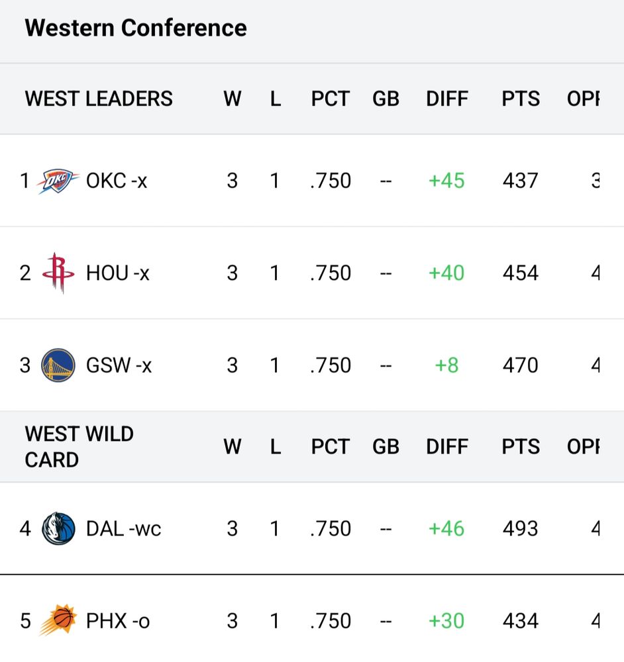
Task: Sort West Leaders by DIFF column
Action: tap(447, 99)
